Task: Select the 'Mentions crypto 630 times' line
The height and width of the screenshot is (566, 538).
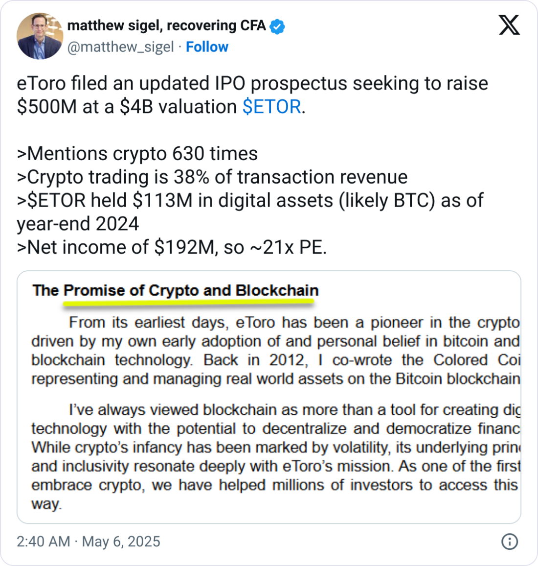Action: pos(137,154)
